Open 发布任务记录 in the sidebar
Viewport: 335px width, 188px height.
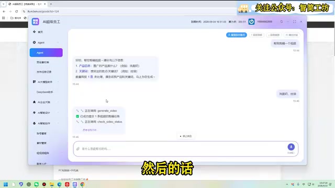[x=44, y=72]
